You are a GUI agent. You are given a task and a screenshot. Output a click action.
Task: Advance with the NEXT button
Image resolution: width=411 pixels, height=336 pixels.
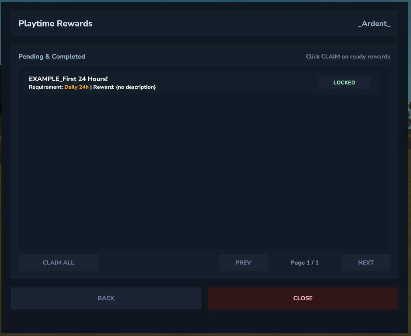366,263
